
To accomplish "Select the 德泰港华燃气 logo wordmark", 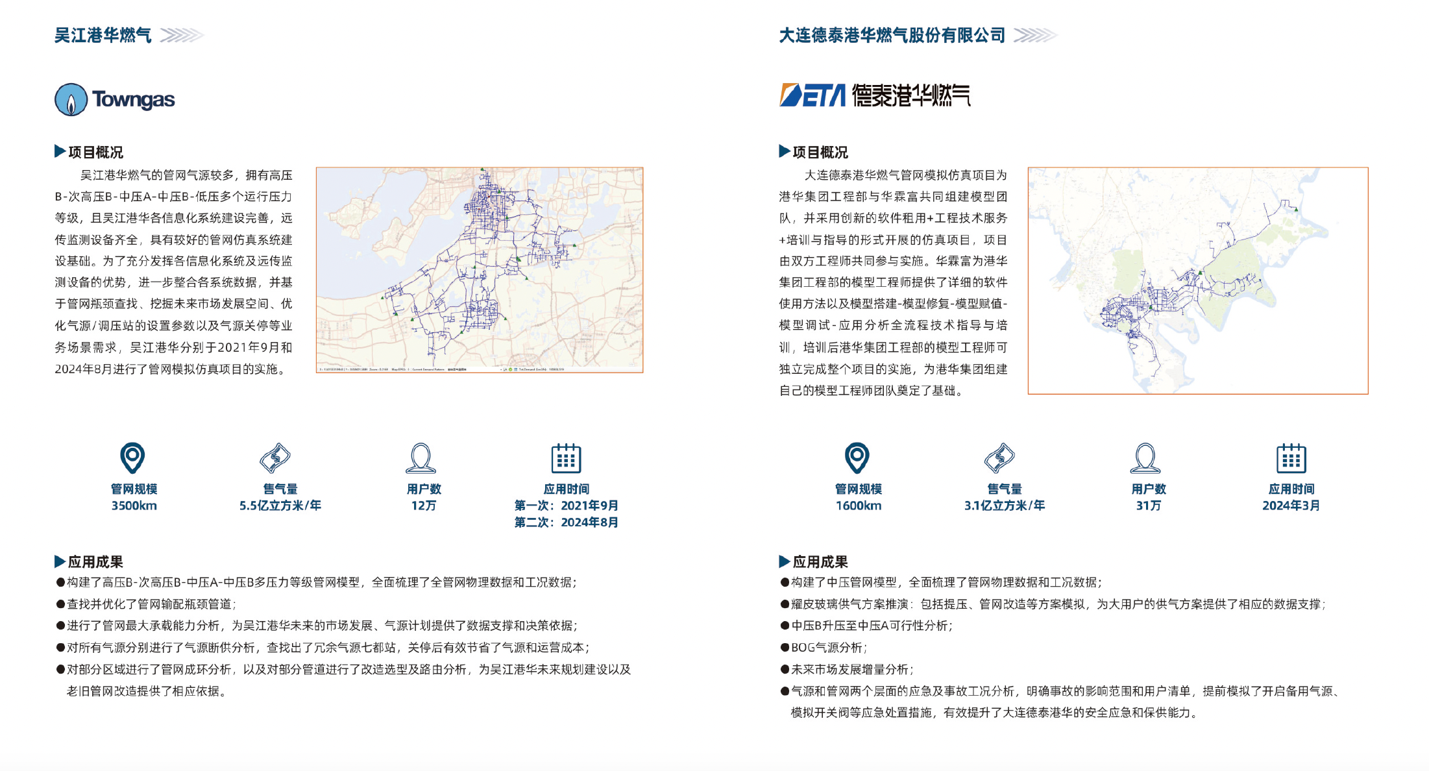I will coord(911,95).
